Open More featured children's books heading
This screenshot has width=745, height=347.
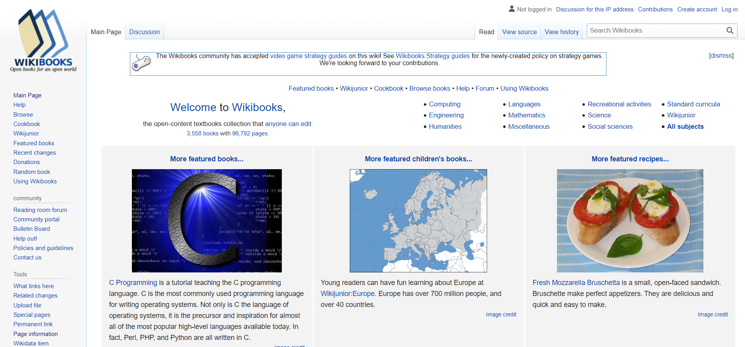point(418,159)
